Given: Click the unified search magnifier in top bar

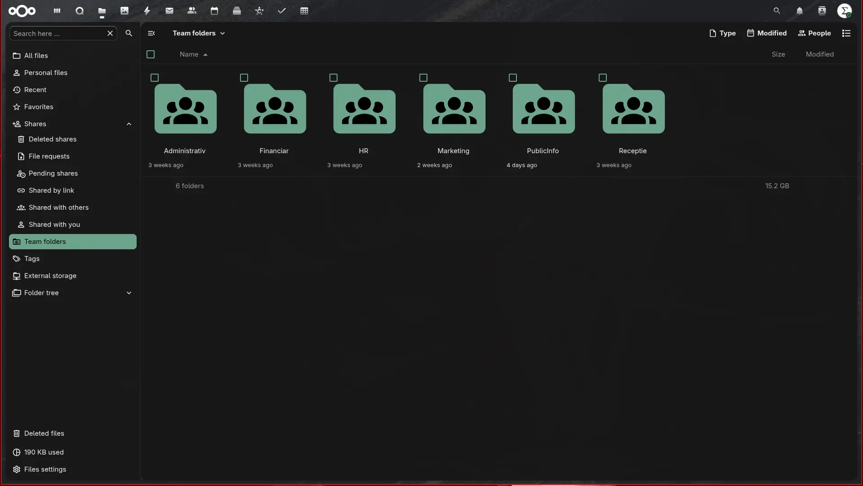Looking at the screenshot, I should (777, 11).
